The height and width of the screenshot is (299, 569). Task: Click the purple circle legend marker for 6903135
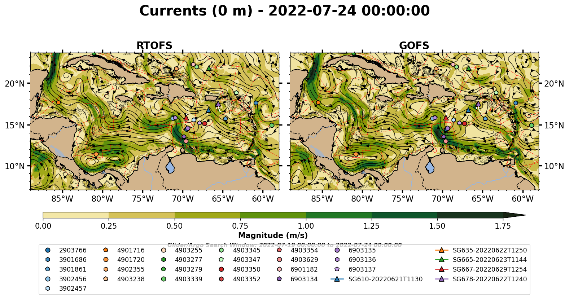tap(337, 250)
